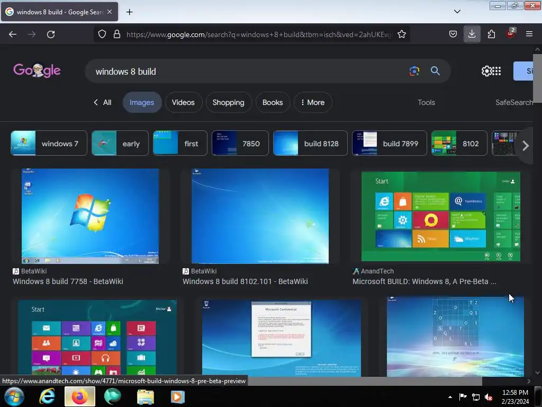Open the Windows Start orb
The width and height of the screenshot is (542, 407).
click(14, 396)
